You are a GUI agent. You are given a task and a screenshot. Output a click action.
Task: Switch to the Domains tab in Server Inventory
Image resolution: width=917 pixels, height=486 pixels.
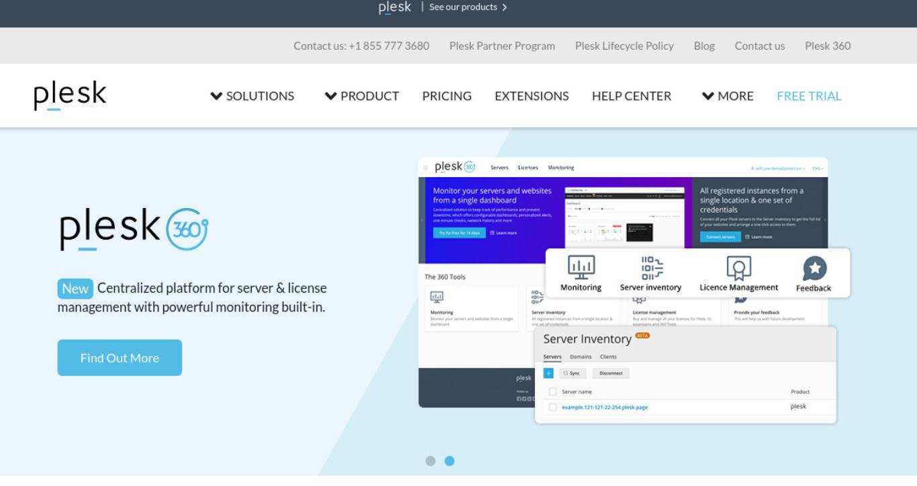[581, 356]
